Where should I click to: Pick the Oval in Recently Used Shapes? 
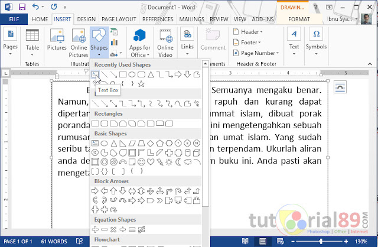pyautogui.click(x=132, y=74)
